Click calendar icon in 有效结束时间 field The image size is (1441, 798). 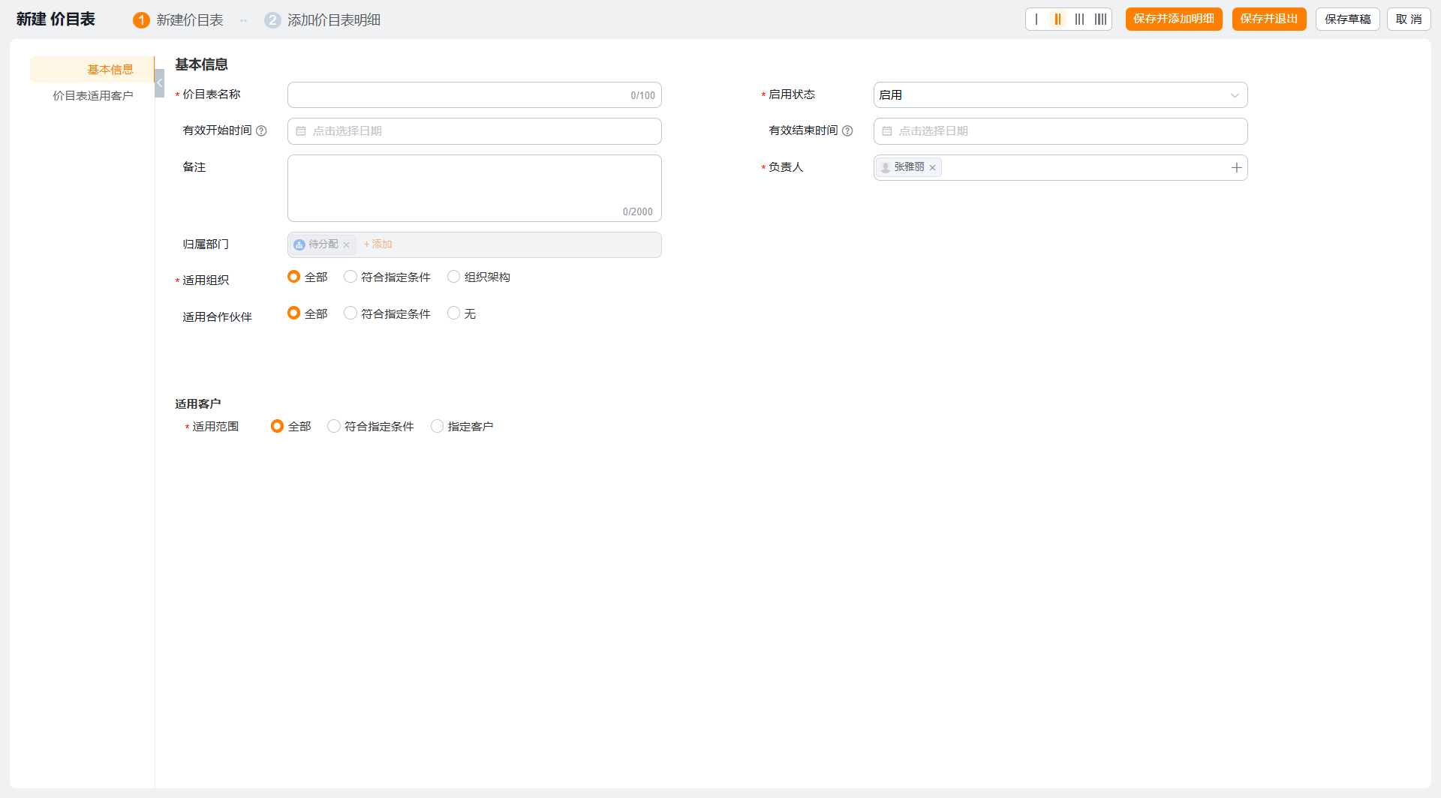tap(887, 131)
